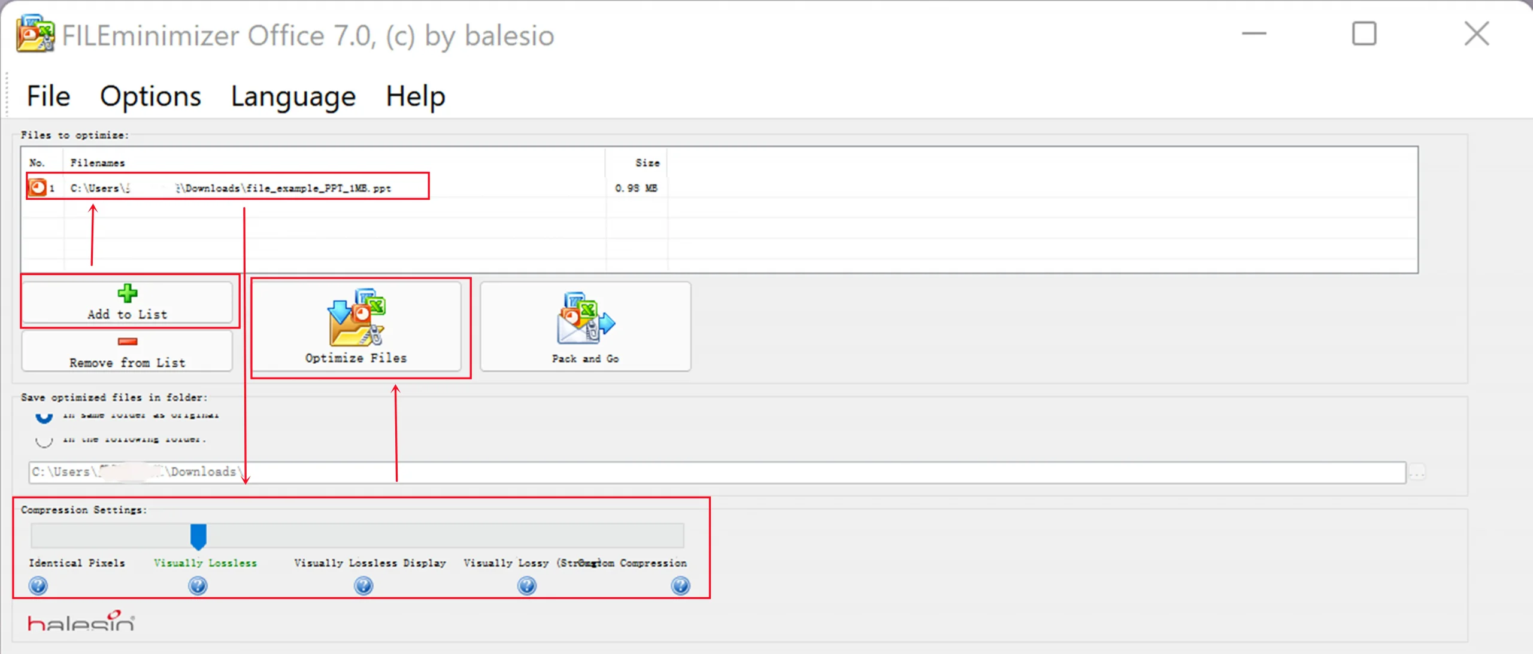Click the compression settings slider handle
This screenshot has height=654, width=1533.
pos(198,536)
